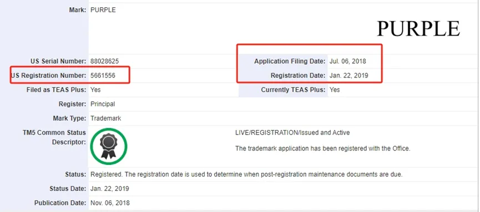The image size is (480, 212).
Task: Click the Filed as TEAS Plus Yes value
Action: click(x=95, y=90)
